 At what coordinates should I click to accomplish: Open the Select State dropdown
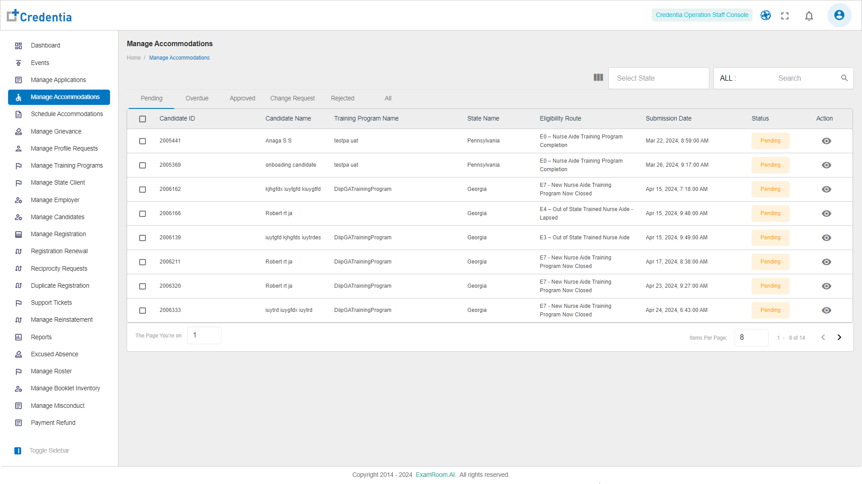pyautogui.click(x=658, y=78)
